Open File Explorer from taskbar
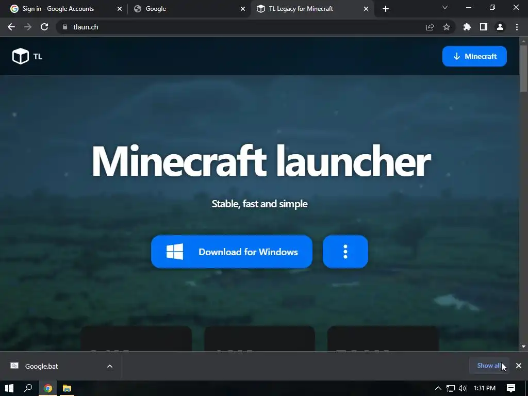 point(67,388)
